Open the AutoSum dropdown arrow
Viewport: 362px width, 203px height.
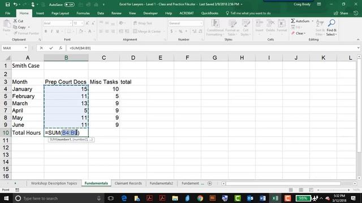coord(313,21)
